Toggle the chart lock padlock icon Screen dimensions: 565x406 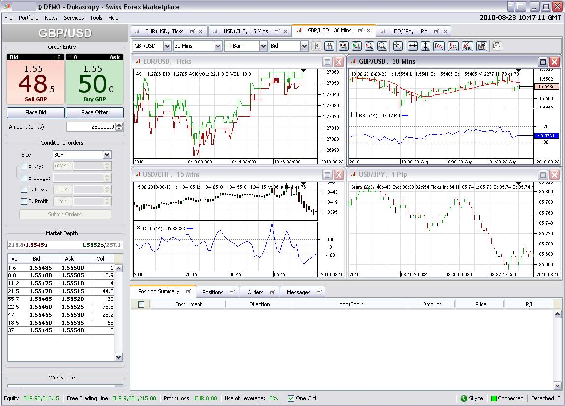(329, 46)
